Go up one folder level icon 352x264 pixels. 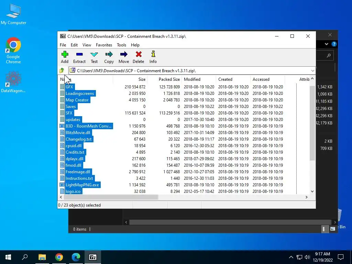[x=62, y=70]
